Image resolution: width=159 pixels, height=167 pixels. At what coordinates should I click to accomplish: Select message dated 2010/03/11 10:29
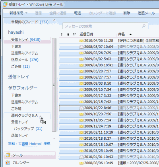click(x=109, y=133)
